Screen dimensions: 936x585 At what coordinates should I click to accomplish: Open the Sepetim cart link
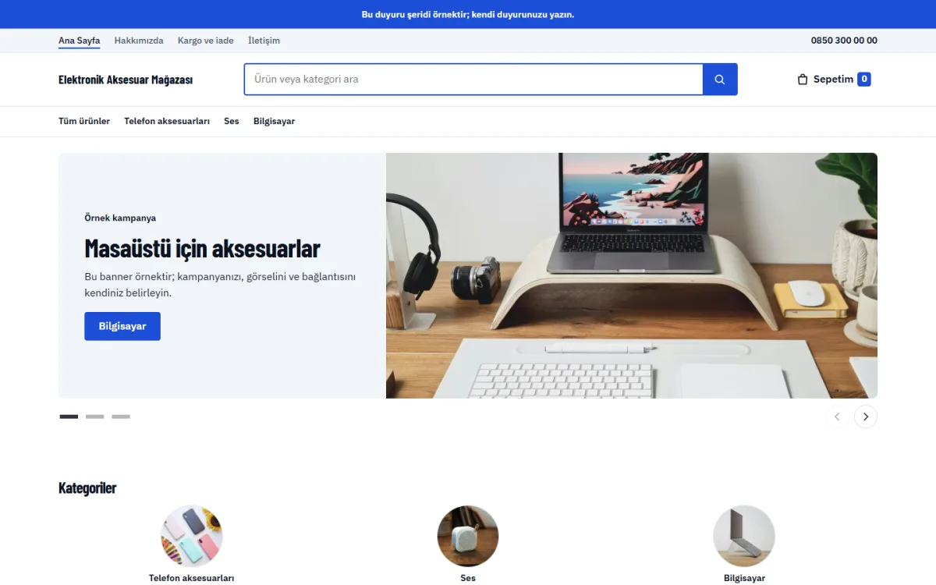coord(834,80)
